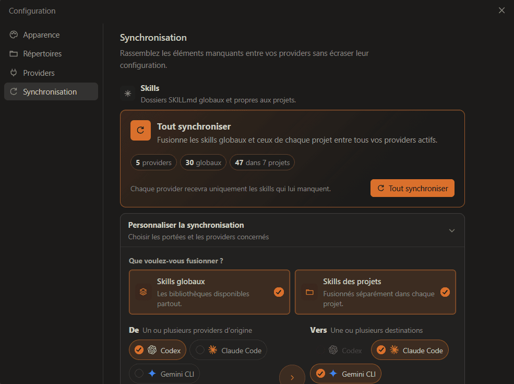The width and height of the screenshot is (514, 384).
Task: Toggle the Skills globaux card
Action: [209, 292]
